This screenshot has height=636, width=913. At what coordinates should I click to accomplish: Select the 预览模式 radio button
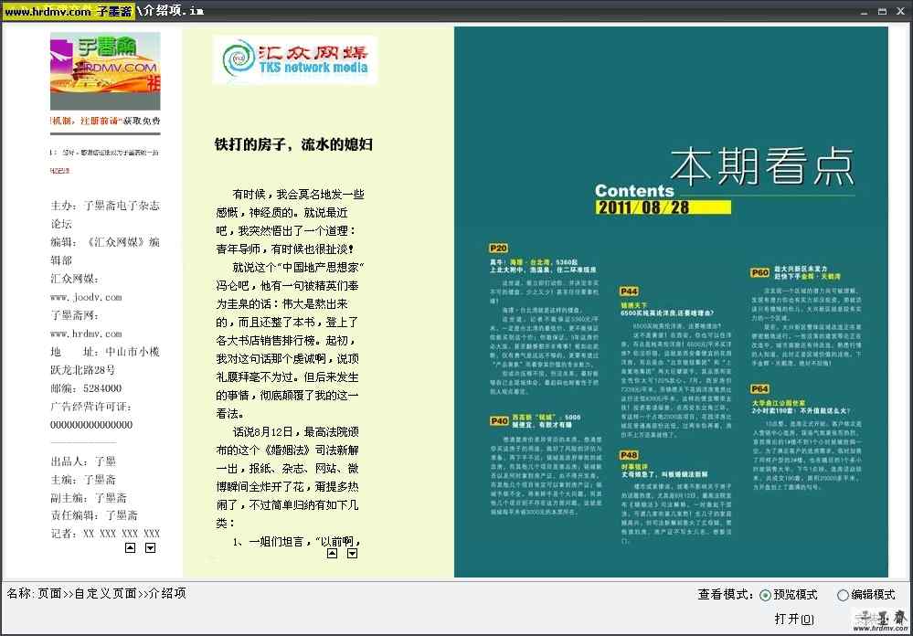(765, 595)
